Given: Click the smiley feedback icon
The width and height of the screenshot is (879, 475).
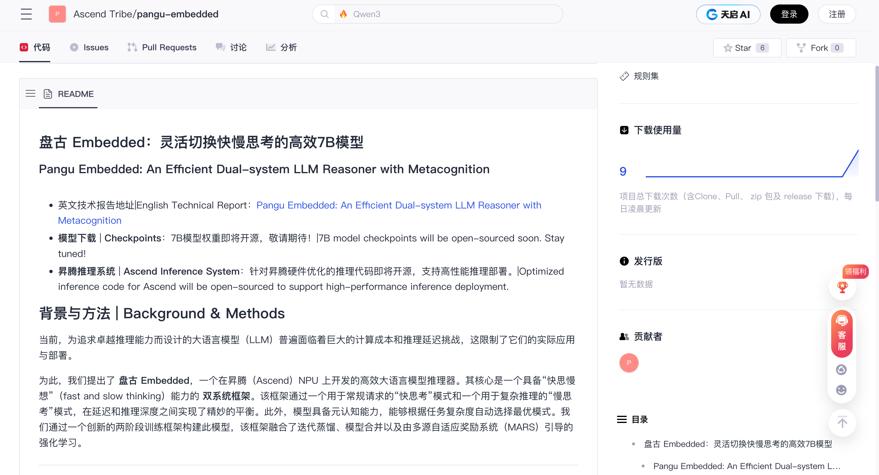Looking at the screenshot, I should pyautogui.click(x=841, y=390).
